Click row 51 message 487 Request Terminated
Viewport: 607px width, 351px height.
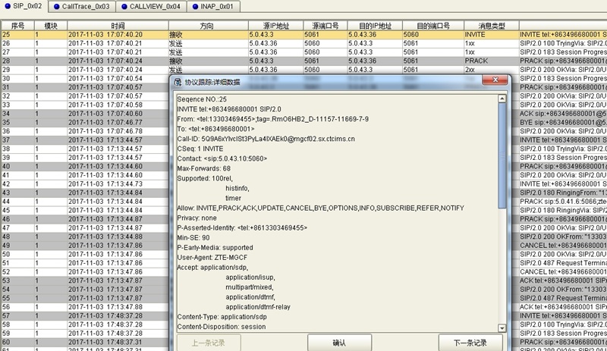(x=563, y=263)
